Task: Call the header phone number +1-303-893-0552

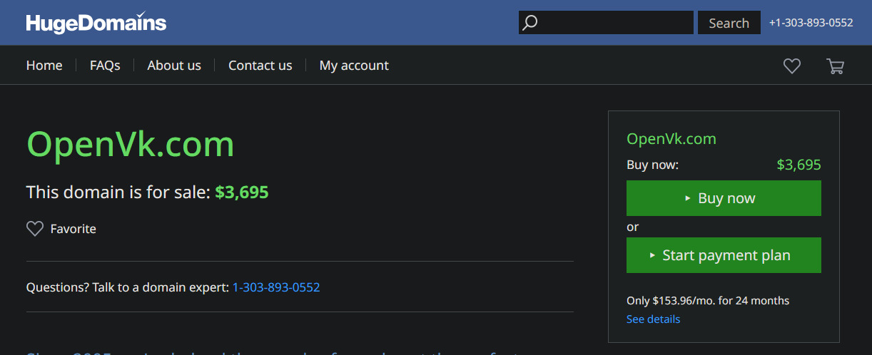Action: pyautogui.click(x=811, y=23)
